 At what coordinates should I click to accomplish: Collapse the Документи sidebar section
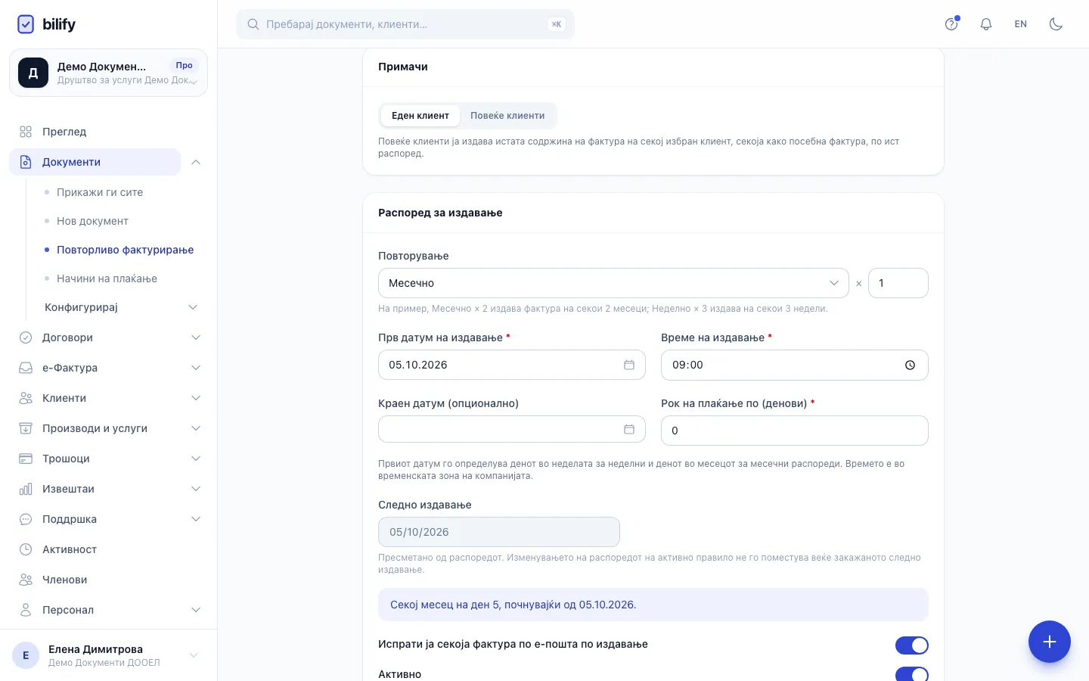pos(196,162)
